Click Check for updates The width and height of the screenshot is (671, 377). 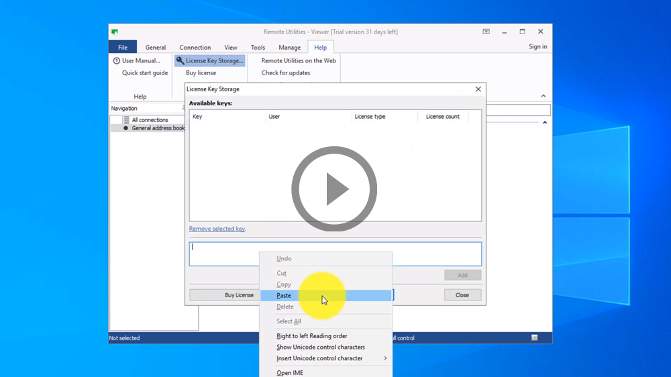pos(286,72)
